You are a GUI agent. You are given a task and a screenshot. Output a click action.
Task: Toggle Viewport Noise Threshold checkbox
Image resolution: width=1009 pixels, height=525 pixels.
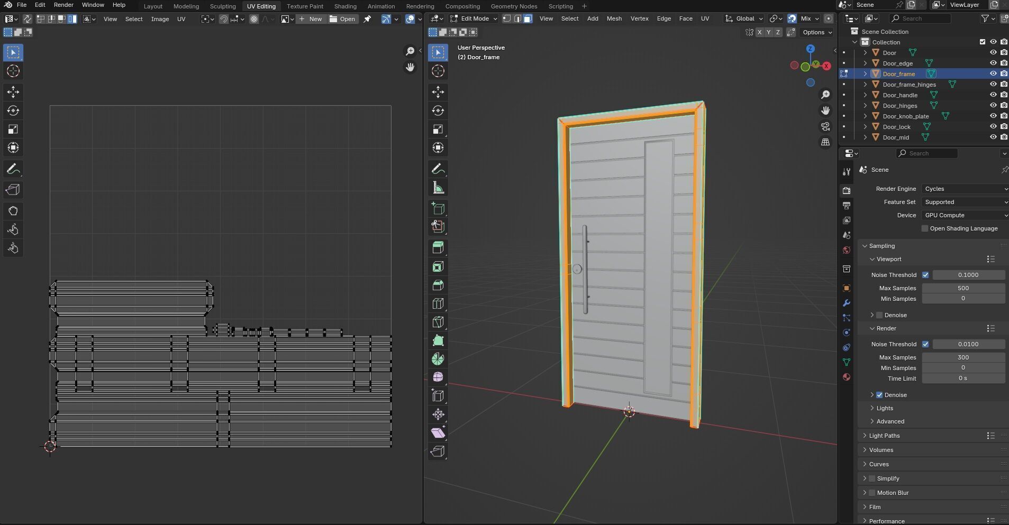click(925, 275)
